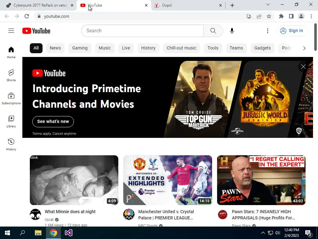Close the Primetime Channels banner

click(303, 67)
